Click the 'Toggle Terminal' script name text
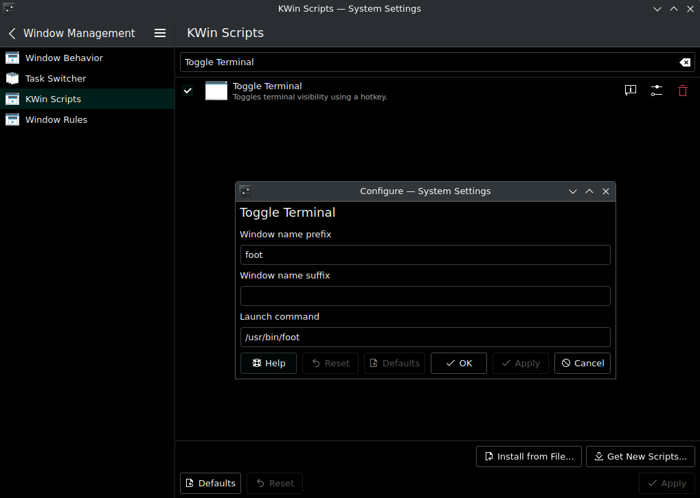Image resolution: width=700 pixels, height=498 pixels. tap(267, 86)
